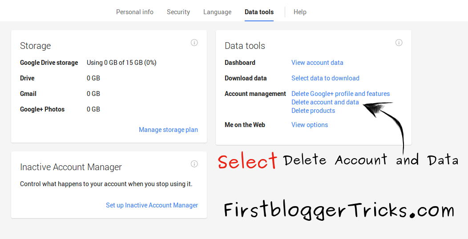Click the View account data link

pyautogui.click(x=317, y=63)
